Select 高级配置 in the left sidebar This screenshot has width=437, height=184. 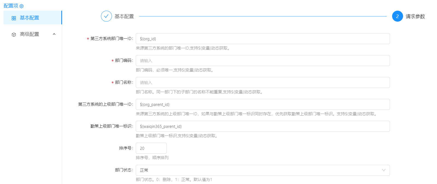tap(30, 34)
